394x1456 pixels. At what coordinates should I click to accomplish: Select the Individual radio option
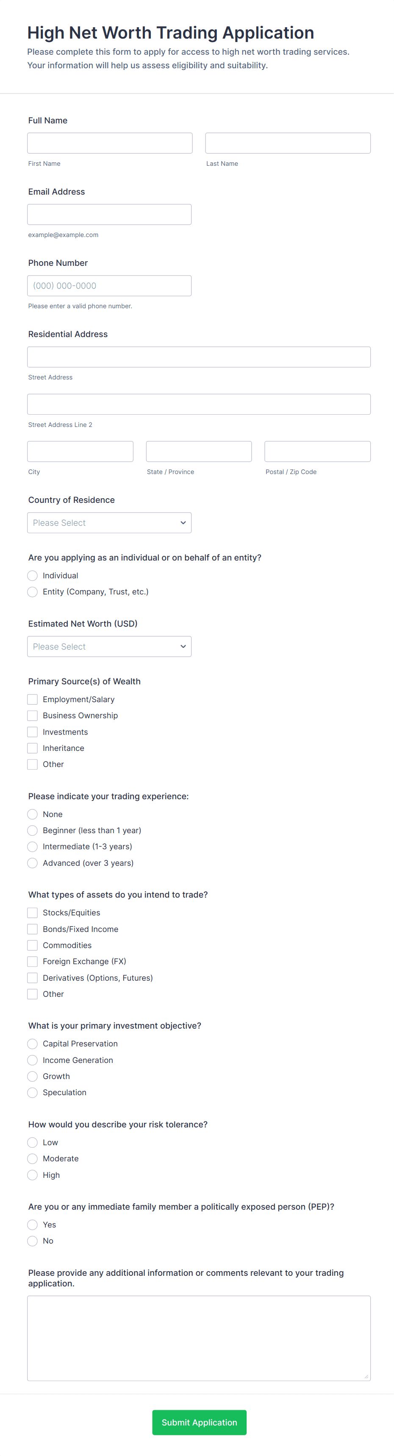tap(33, 575)
